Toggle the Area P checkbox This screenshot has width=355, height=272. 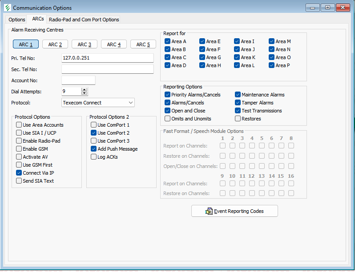(272, 65)
